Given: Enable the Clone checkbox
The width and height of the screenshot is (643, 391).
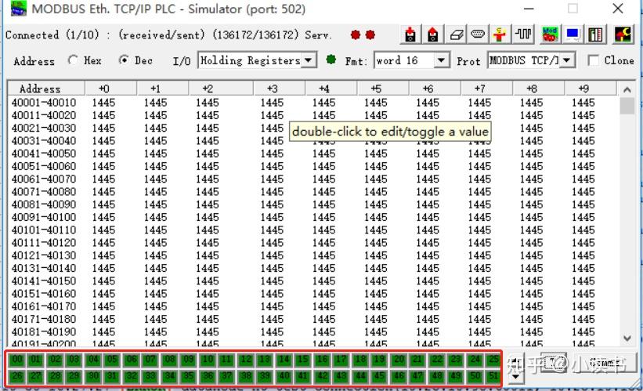Looking at the screenshot, I should (x=593, y=60).
